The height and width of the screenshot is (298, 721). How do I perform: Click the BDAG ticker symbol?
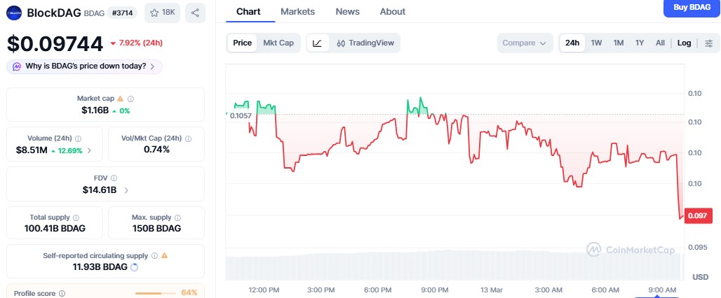(x=94, y=13)
